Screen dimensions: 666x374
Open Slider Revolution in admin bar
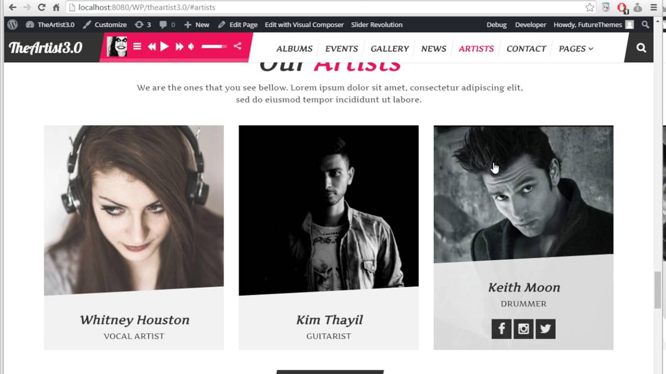(377, 24)
